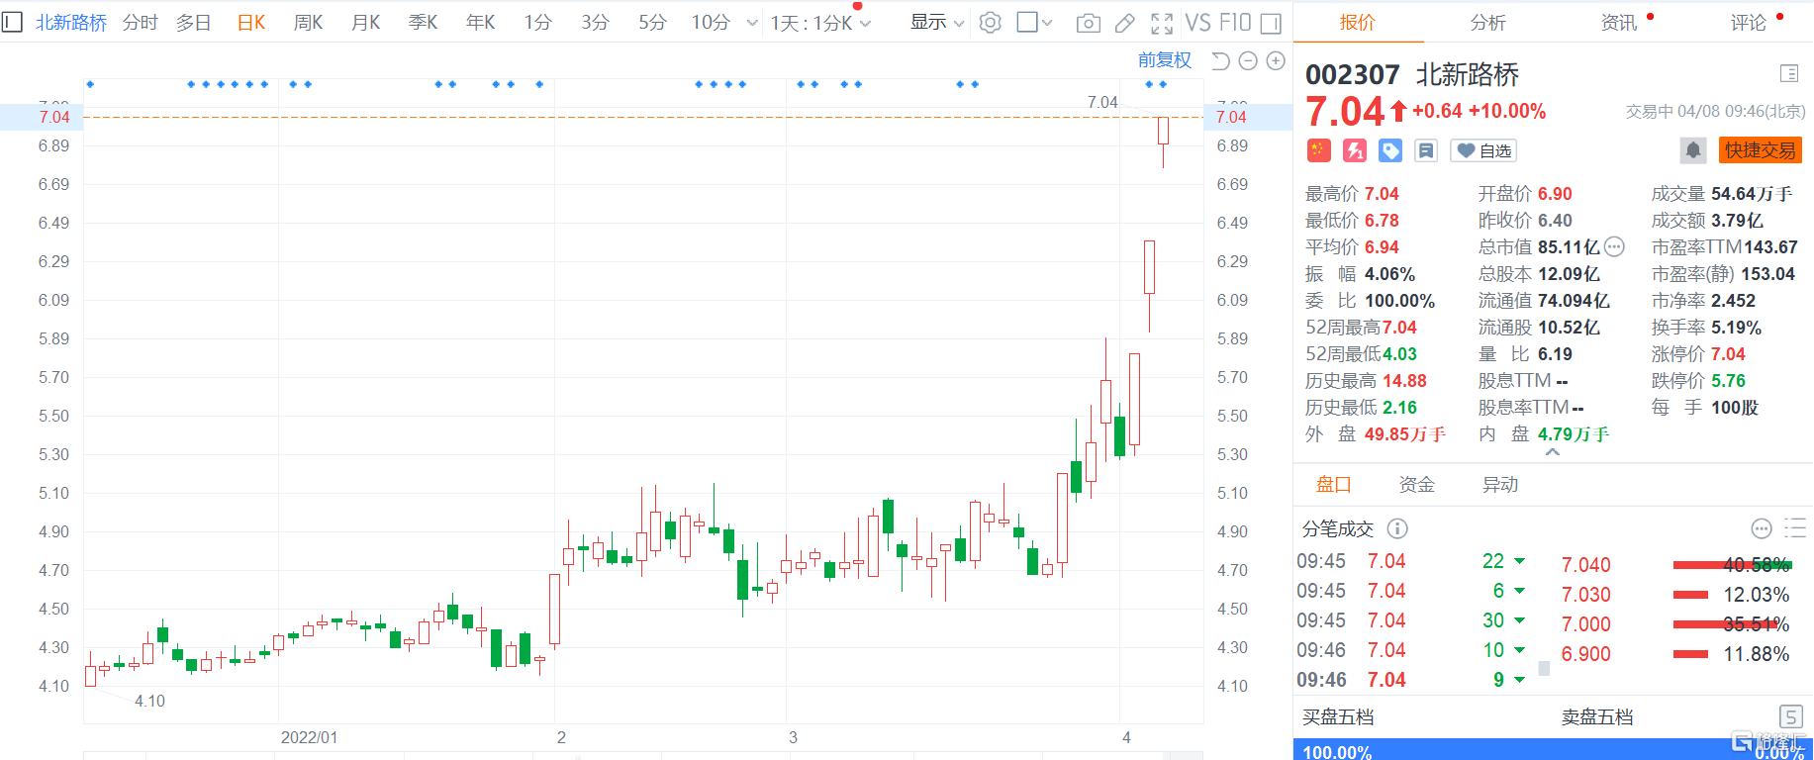Image resolution: width=1814 pixels, height=760 pixels.
Task: Select the pencil drawing tool
Action: (x=1125, y=23)
